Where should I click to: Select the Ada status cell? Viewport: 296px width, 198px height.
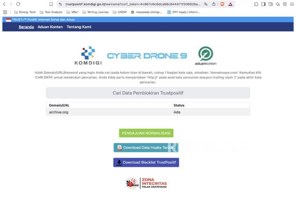coord(210,112)
